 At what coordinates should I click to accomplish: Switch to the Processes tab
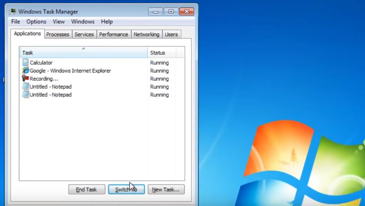coord(58,34)
